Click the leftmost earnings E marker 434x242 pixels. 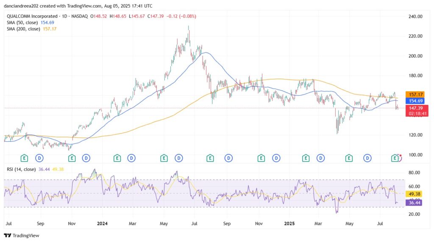click(x=25, y=158)
